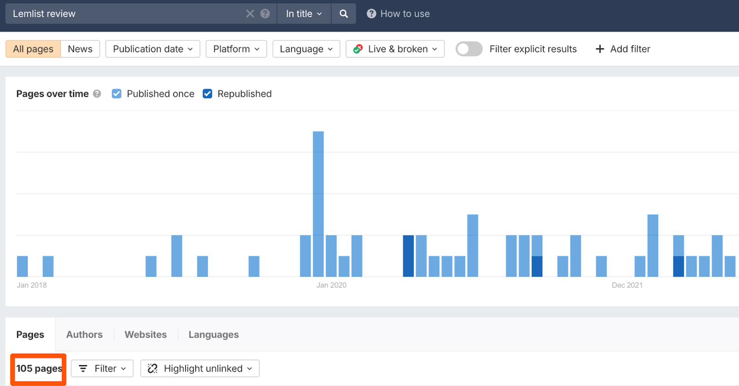Expand the Platform filter dropdown
Screen dimensions: 739x386
pos(236,49)
